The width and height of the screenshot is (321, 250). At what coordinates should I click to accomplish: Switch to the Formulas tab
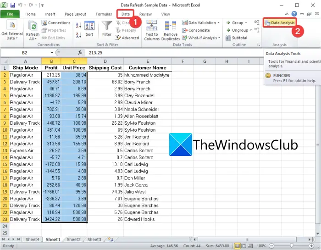tap(104, 14)
